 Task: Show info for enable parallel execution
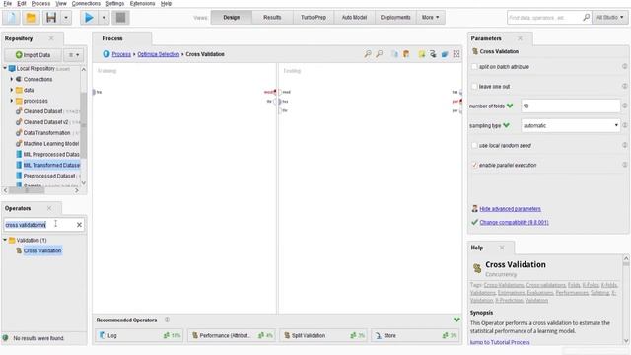click(x=624, y=165)
